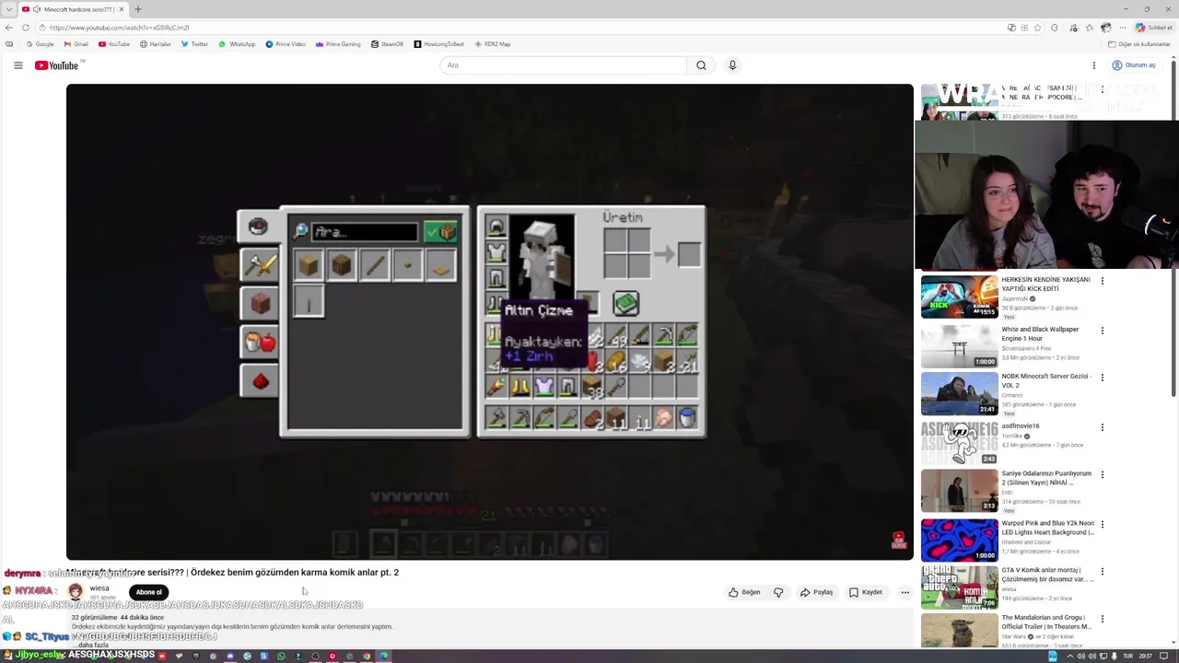This screenshot has height=663, width=1179.
Task: Open Saniye Odalarınızı Puanlıyorum video title
Action: pos(1046,478)
